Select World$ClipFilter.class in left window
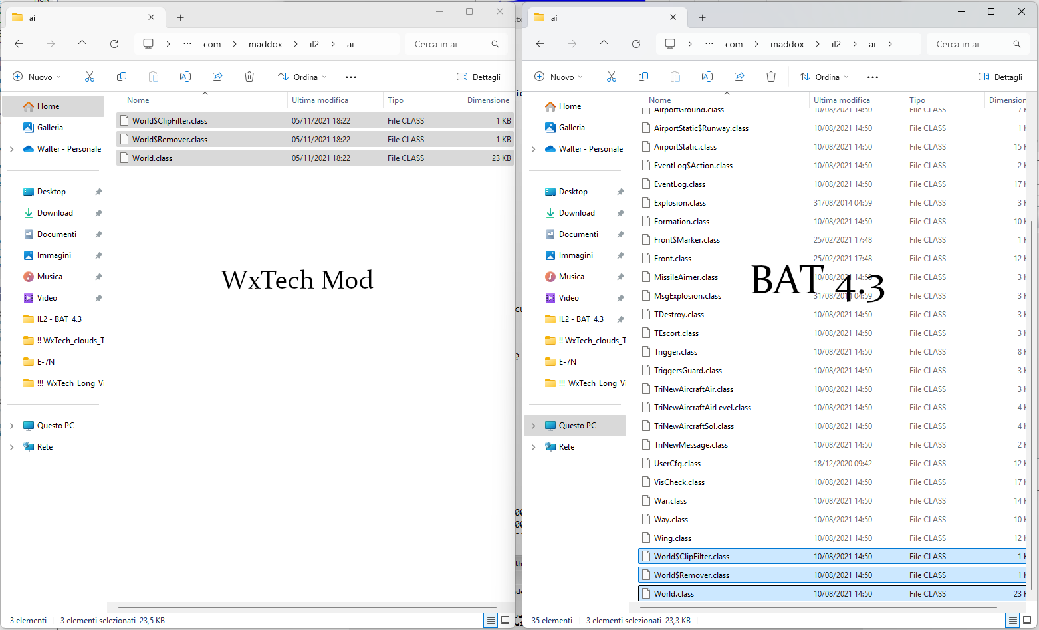Image resolution: width=1039 pixels, height=630 pixels. pyautogui.click(x=315, y=121)
